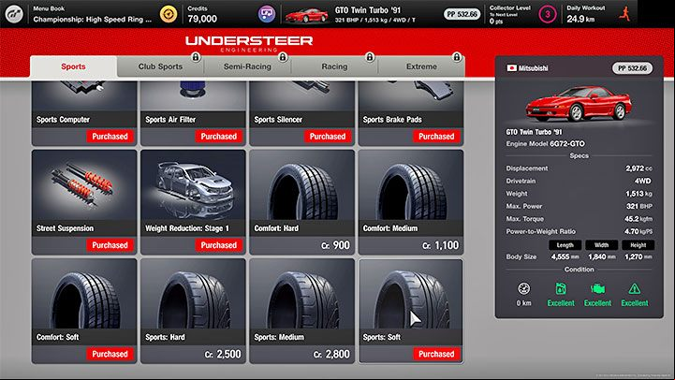
Task: Select the Sports: Hard tire card
Action: pos(193,311)
